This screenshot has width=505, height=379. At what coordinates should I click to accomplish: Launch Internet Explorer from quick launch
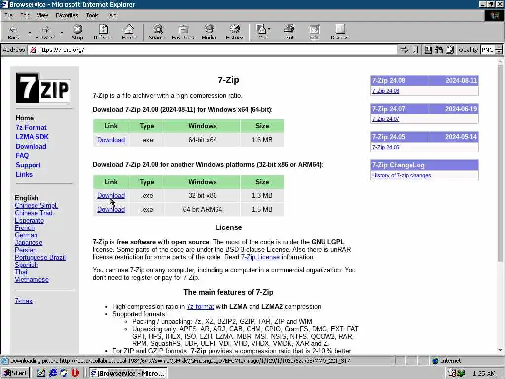(x=52, y=373)
